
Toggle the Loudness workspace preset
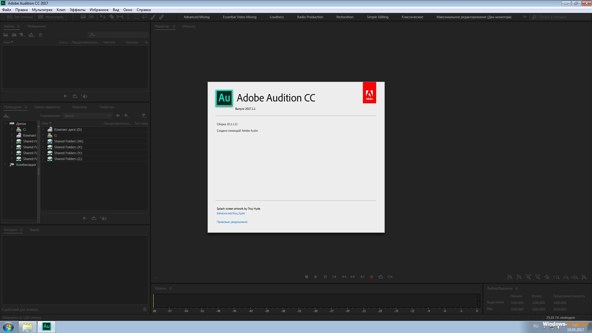pyautogui.click(x=277, y=17)
